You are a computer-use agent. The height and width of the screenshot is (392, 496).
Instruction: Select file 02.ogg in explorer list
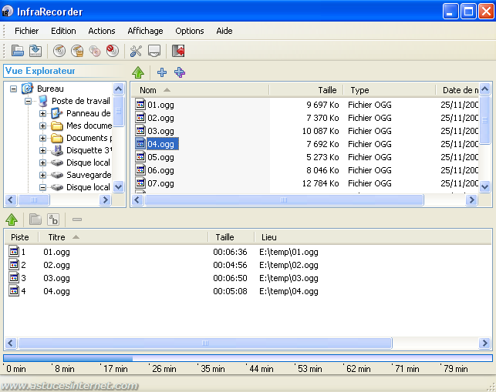click(x=160, y=118)
